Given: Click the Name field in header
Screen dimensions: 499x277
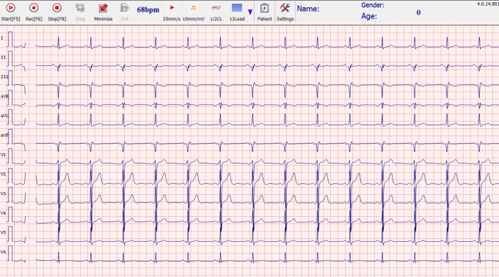Looking at the screenshot, I should (307, 9).
